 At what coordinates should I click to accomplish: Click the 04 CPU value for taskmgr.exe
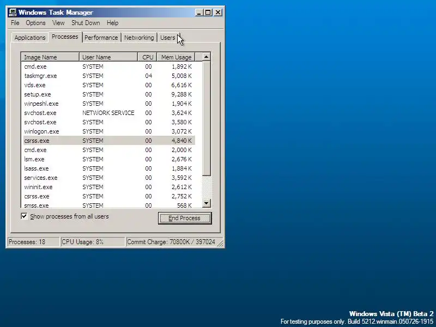(x=148, y=76)
